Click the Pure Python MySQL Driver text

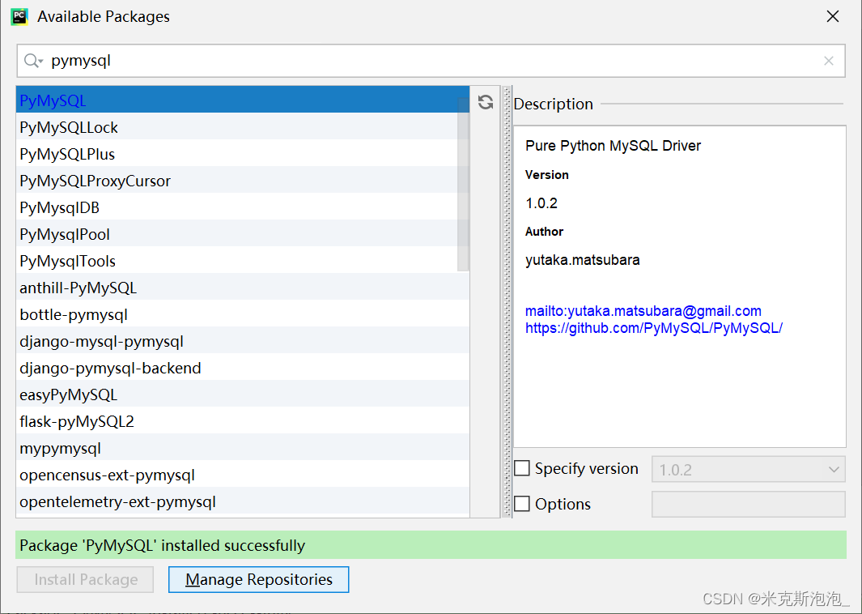coord(613,145)
